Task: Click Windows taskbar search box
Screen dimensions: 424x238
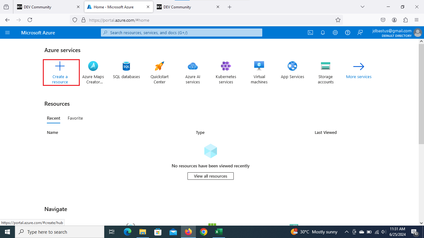Action: pyautogui.click(x=60, y=232)
